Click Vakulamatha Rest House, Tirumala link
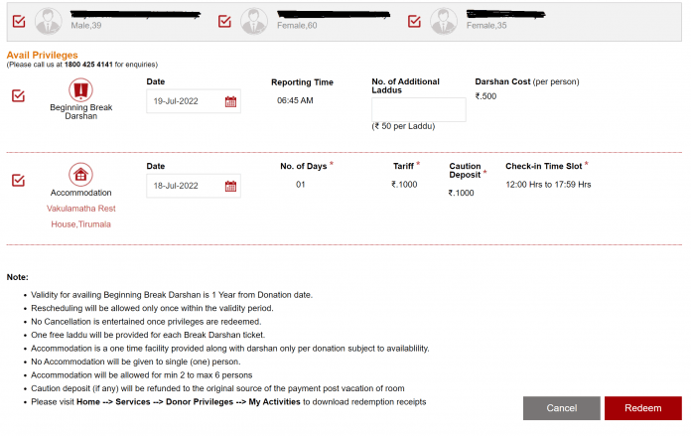 tap(81, 217)
